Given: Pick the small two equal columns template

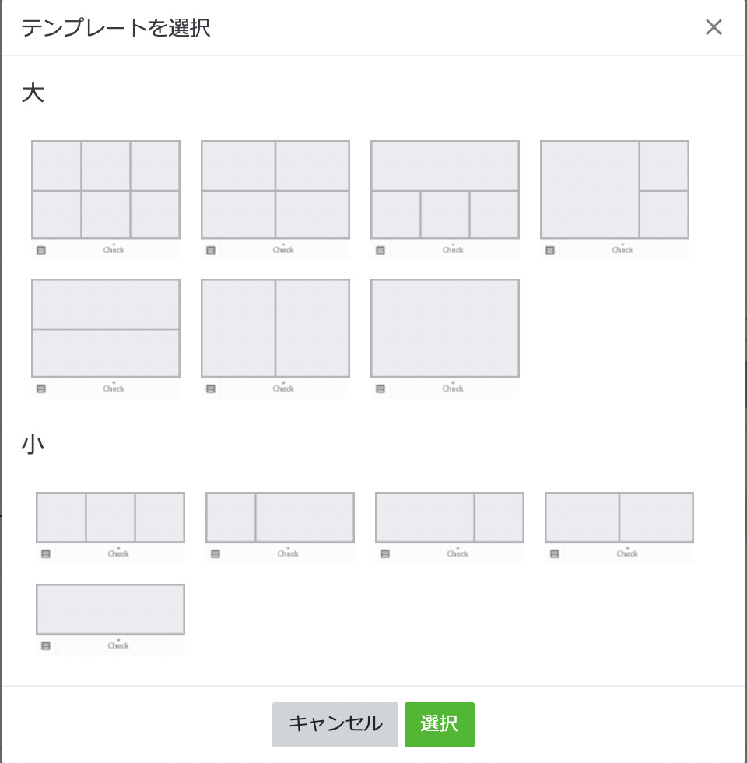Looking at the screenshot, I should point(619,518).
